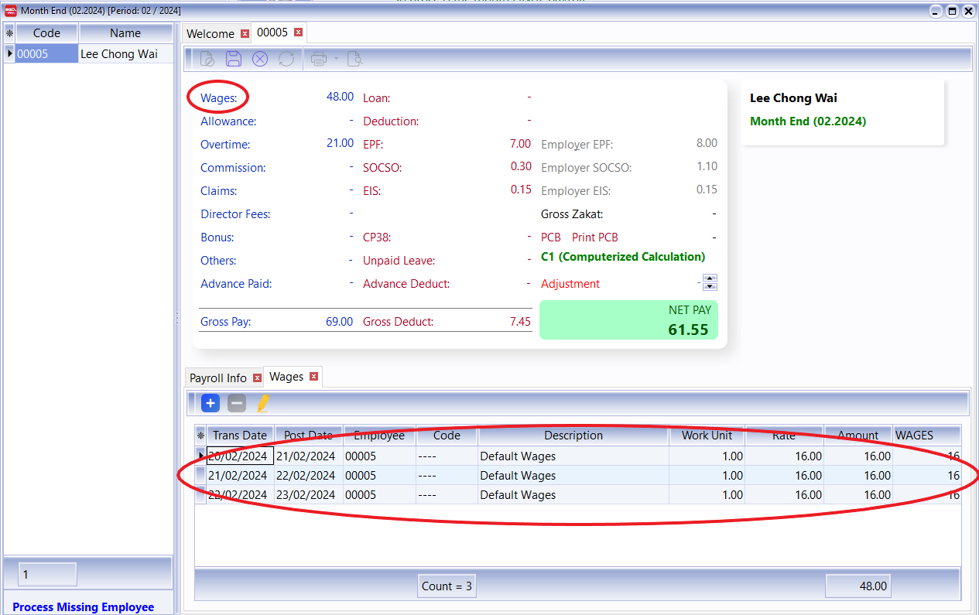The height and width of the screenshot is (615, 979).
Task: Click the Print PCB link
Action: click(x=594, y=237)
